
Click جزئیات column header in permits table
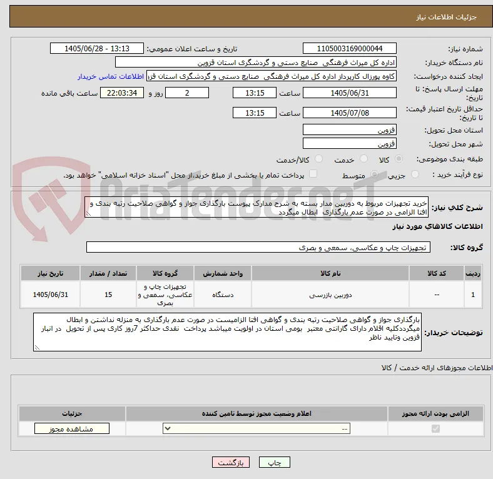click(72, 413)
